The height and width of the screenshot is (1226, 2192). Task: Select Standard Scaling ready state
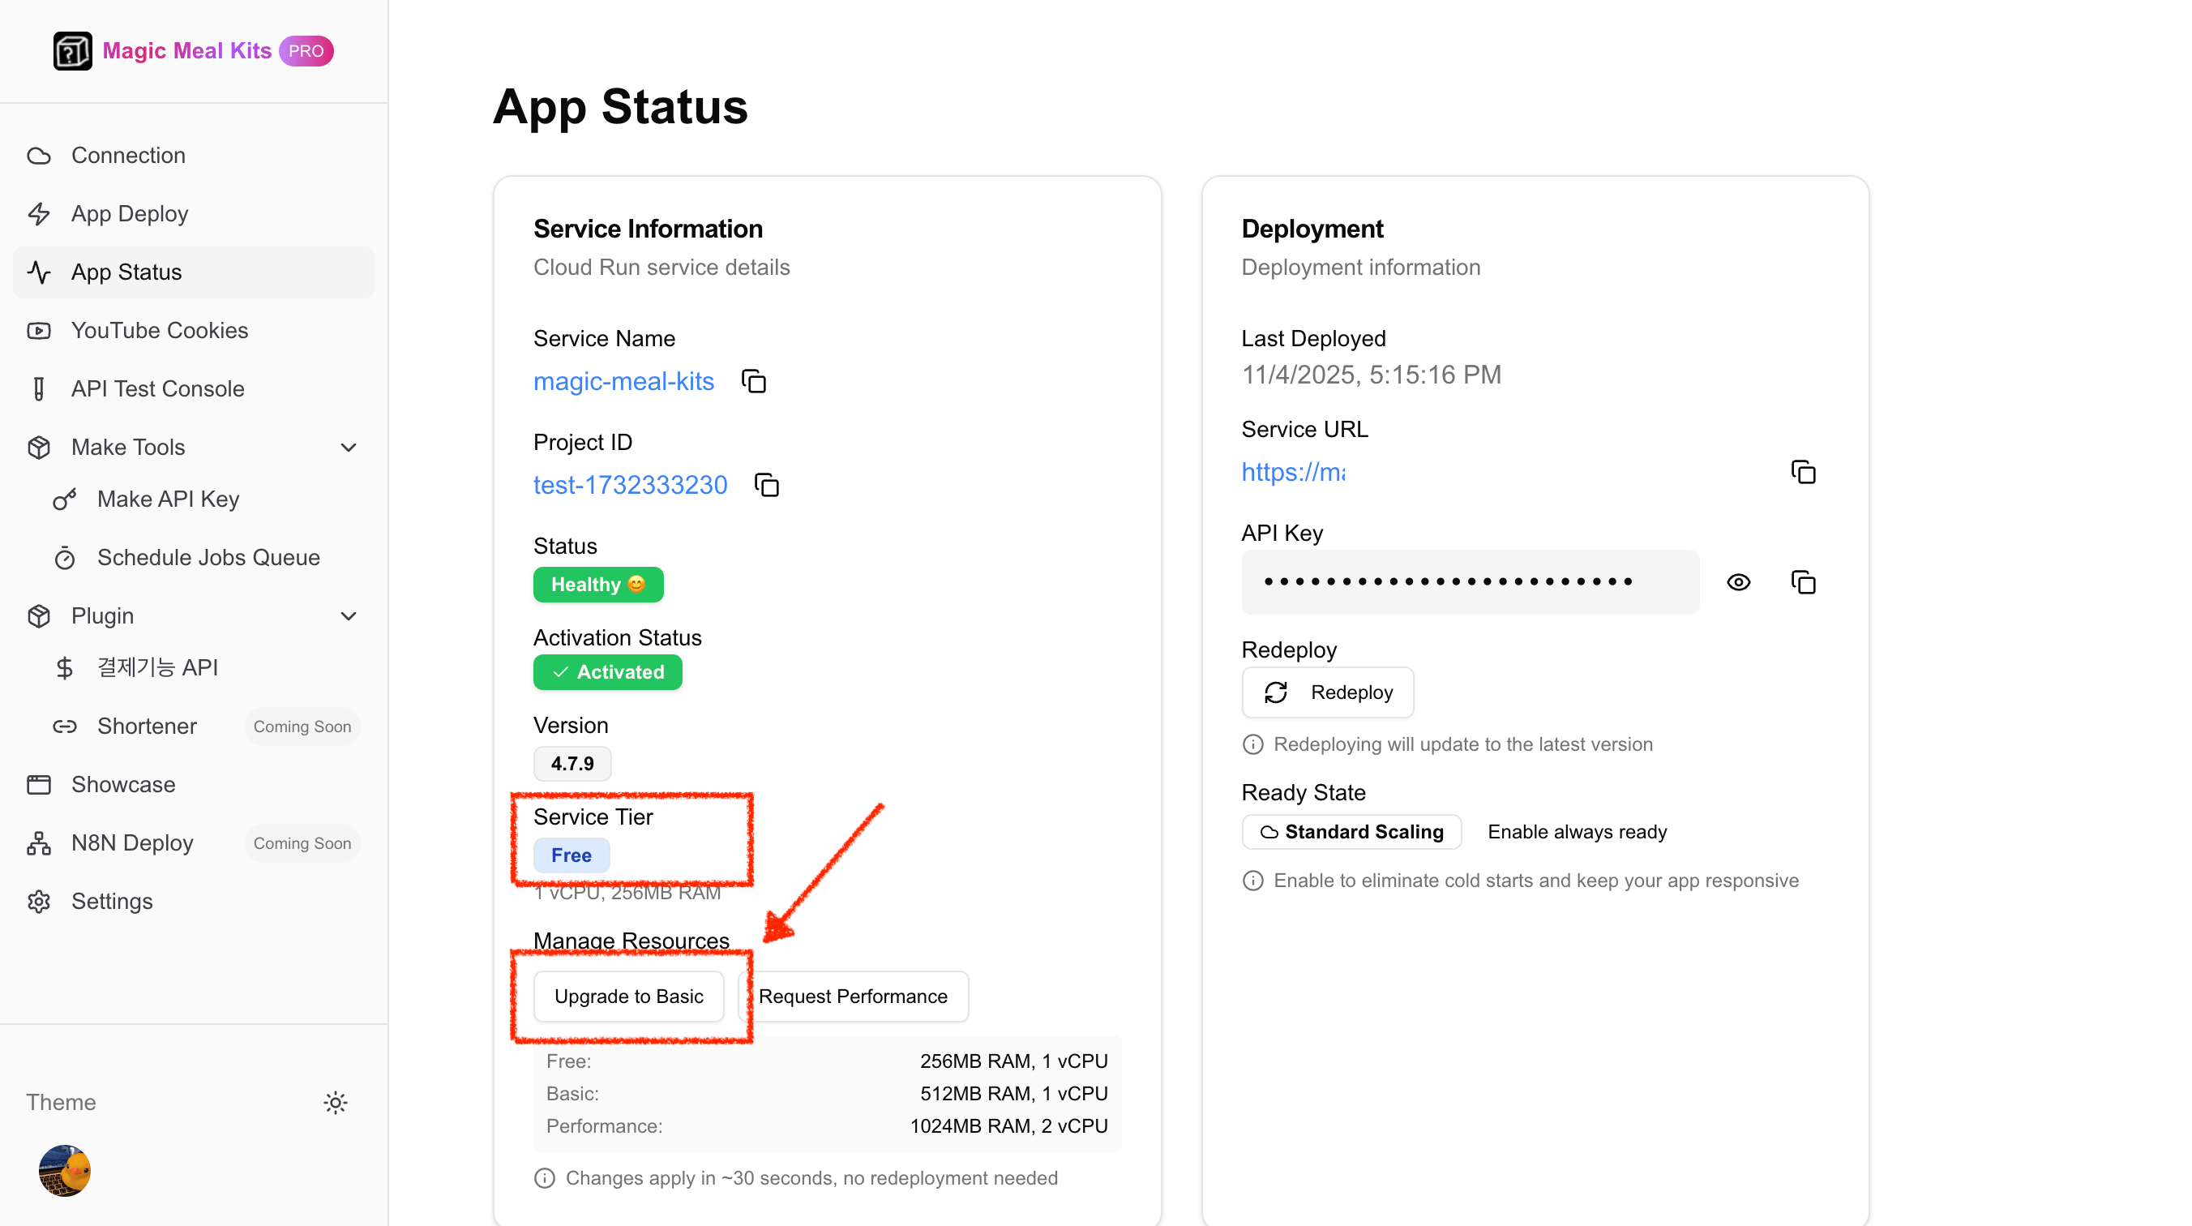[1352, 832]
